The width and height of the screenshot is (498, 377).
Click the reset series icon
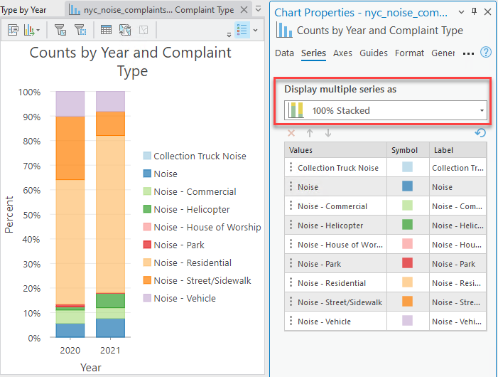[481, 133]
